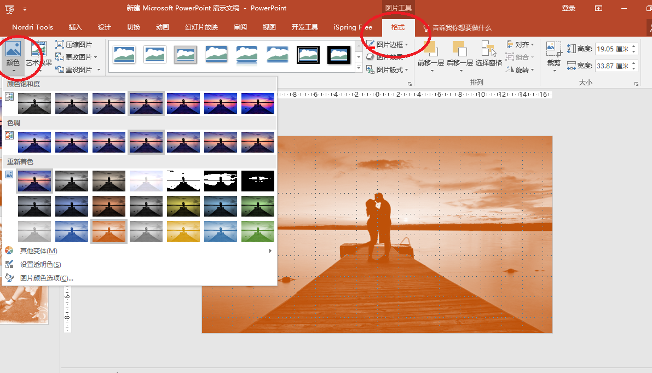
Task: Decrease width using the 宽度 stepper down arrow
Action: [634, 68]
